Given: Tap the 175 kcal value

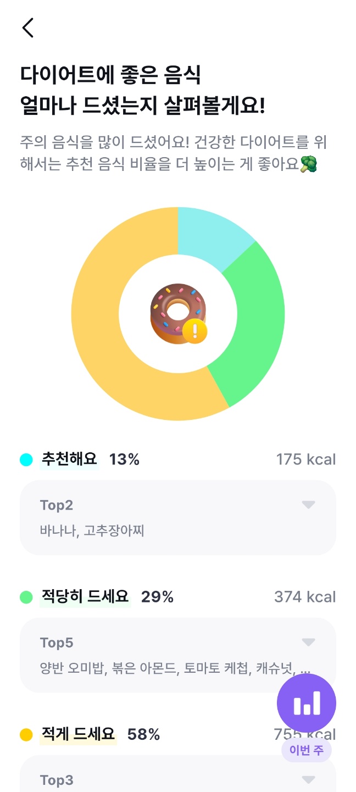Looking at the screenshot, I should (x=305, y=459).
